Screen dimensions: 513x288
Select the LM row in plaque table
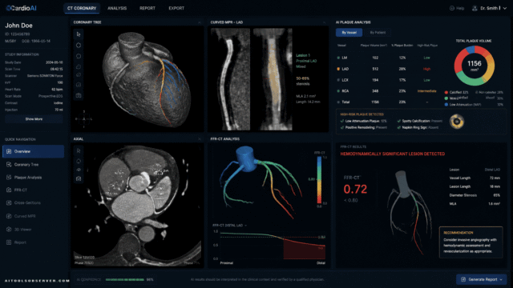click(387, 58)
